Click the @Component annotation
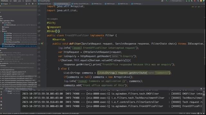This screenshot has height=115, width=206. [x=54, y=27]
